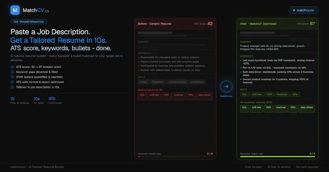Click the red X beside Helped improve processes
Screen dimensions: 329x172
pos(139,62)
